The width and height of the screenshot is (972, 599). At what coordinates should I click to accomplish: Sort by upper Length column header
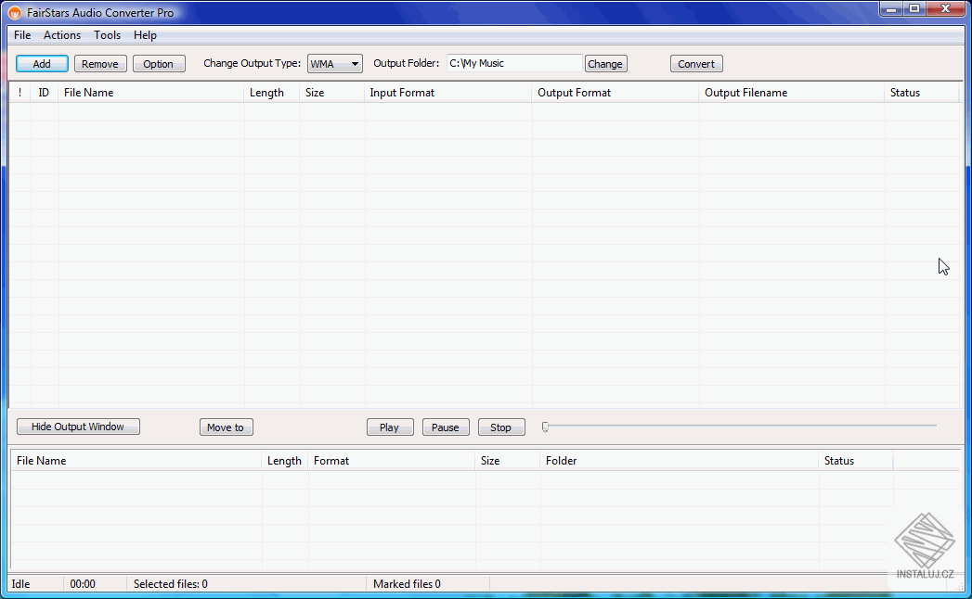272,93
